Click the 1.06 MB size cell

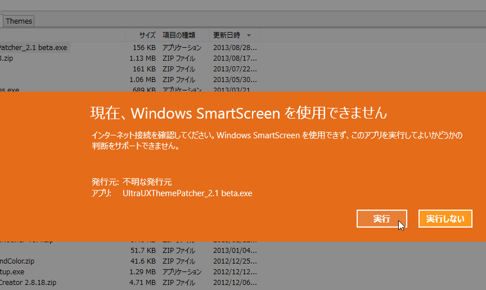142,80
